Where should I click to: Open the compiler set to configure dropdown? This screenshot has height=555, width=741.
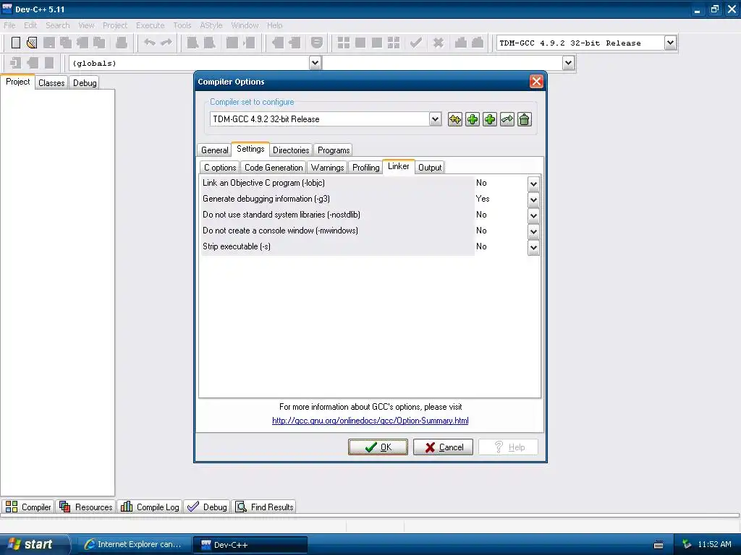click(x=435, y=119)
